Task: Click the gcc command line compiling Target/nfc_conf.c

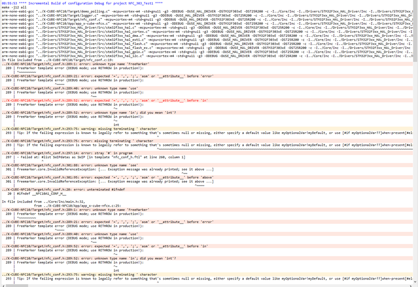Action: coord(207,19)
